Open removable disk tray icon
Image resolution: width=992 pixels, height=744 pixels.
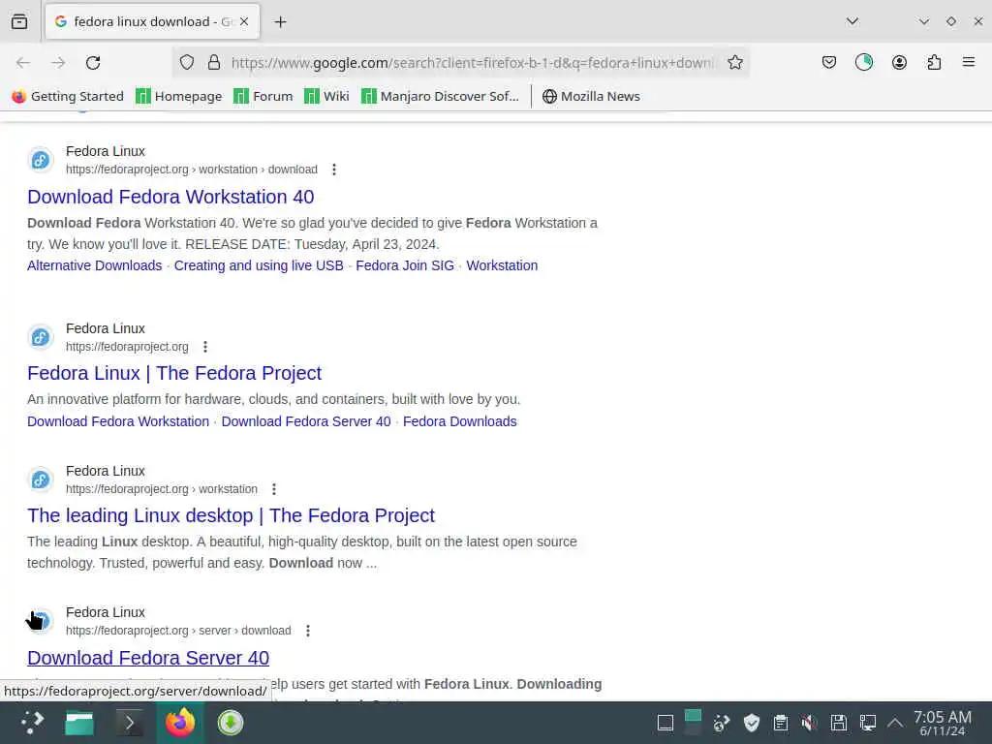pyautogui.click(x=838, y=723)
